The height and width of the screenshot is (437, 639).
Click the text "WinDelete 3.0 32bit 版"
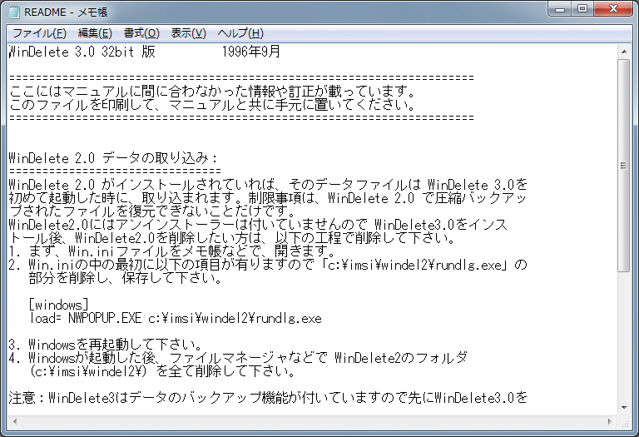click(x=82, y=52)
